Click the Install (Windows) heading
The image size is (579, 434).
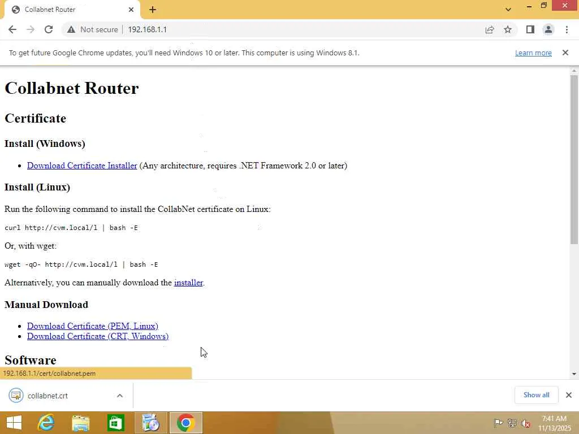pyautogui.click(x=45, y=144)
